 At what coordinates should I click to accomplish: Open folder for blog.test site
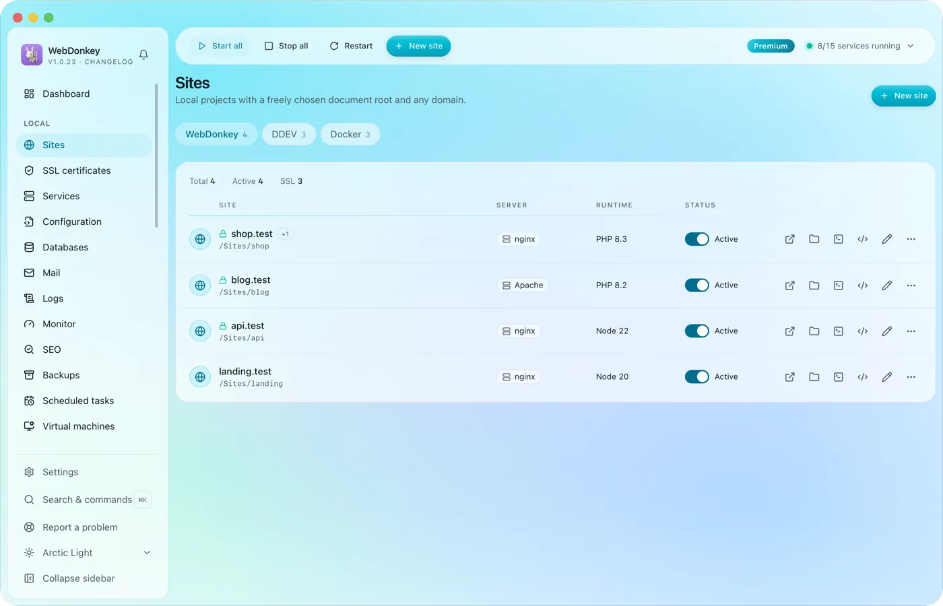point(814,285)
